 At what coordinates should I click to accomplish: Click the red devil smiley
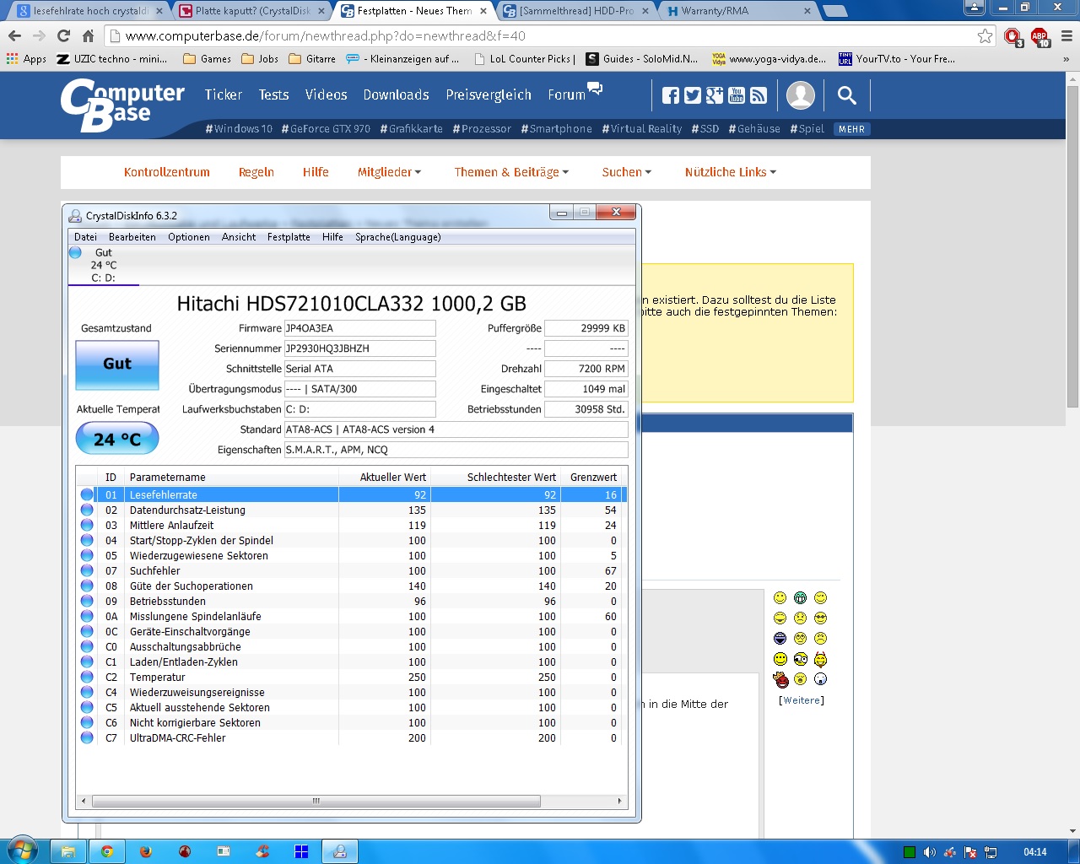(x=780, y=679)
